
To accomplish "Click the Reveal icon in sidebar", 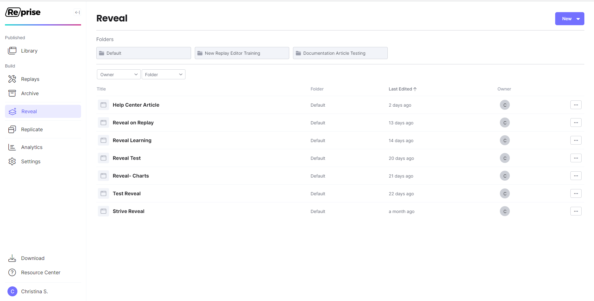I will coord(12,111).
